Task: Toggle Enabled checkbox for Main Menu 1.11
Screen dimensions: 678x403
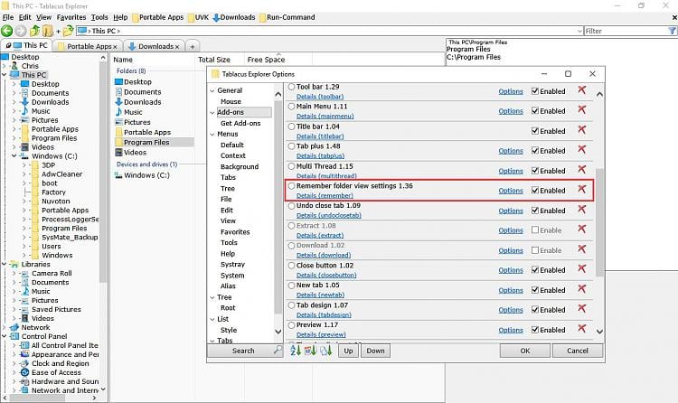Action: click(535, 111)
